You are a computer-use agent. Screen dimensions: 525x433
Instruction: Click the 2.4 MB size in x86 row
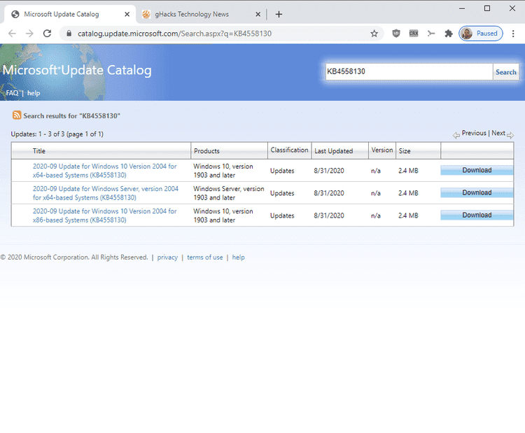point(408,215)
